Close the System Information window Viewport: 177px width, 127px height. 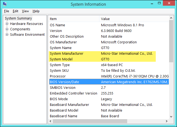(x=169, y=3)
